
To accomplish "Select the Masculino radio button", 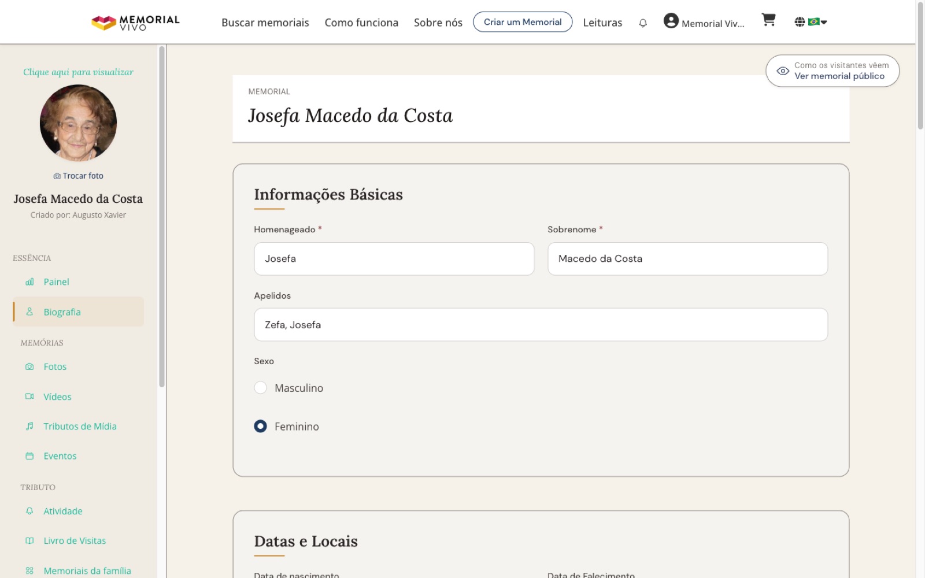I will click(x=261, y=388).
